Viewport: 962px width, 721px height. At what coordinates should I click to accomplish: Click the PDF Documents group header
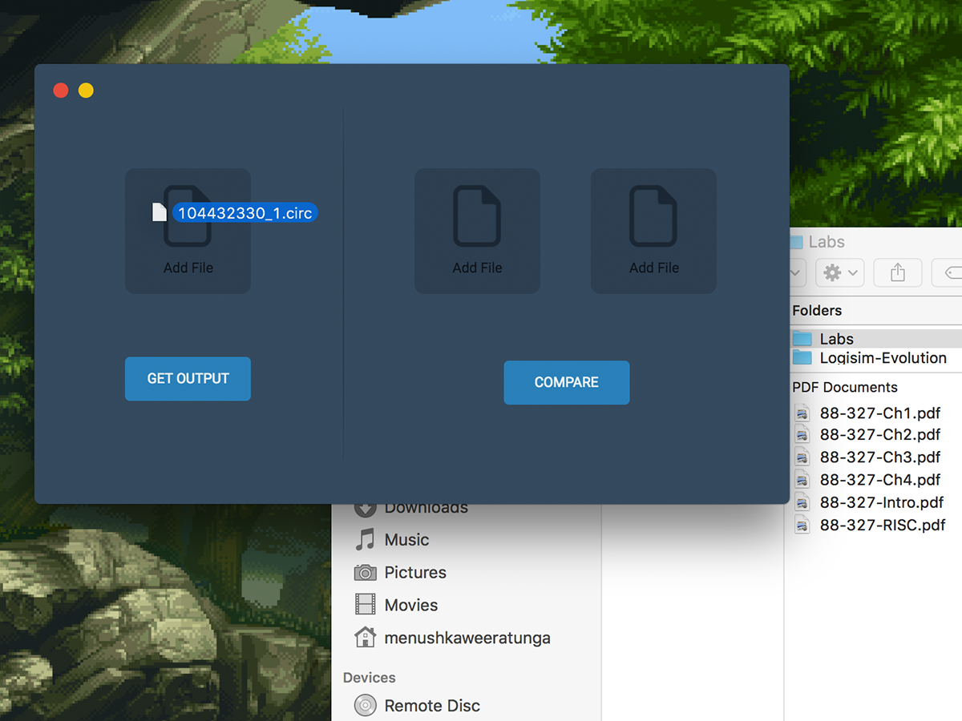[x=845, y=387]
